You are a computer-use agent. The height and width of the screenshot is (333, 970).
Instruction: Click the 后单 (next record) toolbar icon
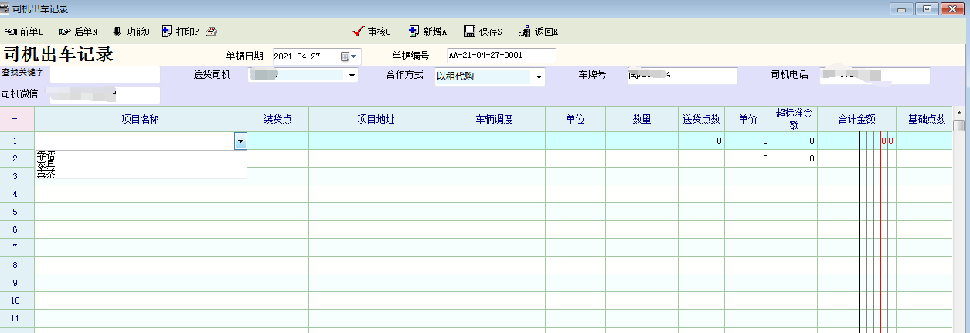64,32
